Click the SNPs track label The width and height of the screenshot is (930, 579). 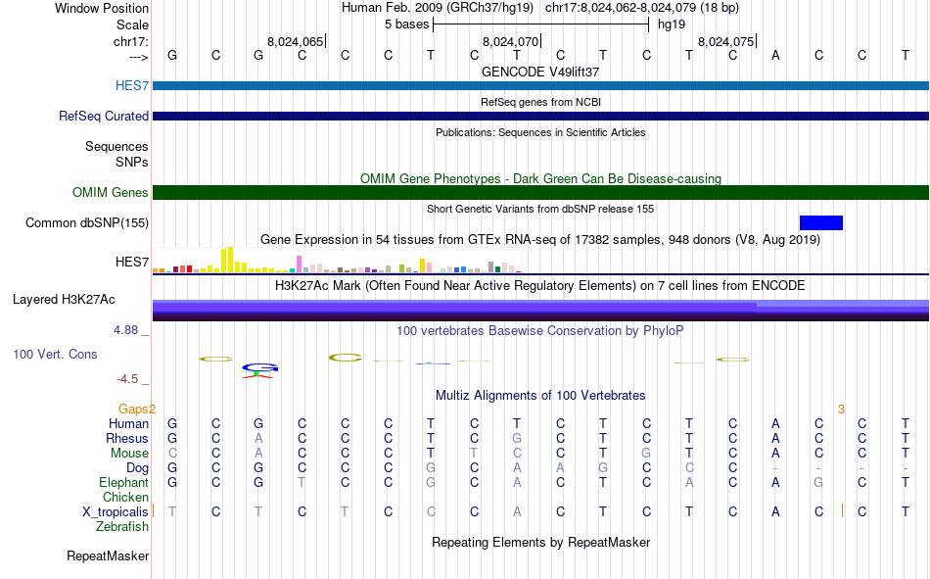pyautogui.click(x=132, y=162)
